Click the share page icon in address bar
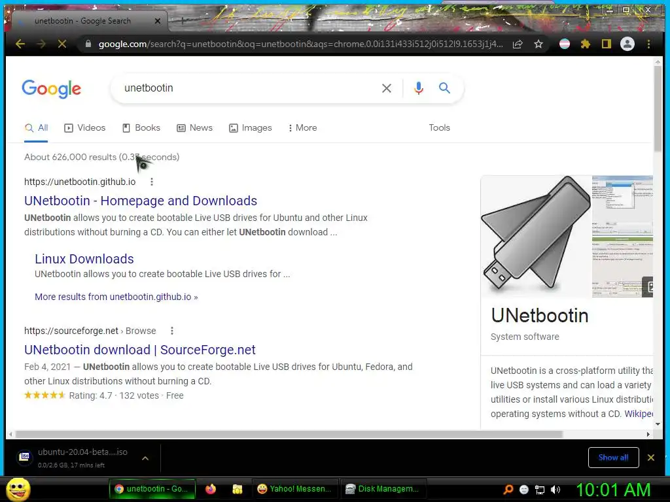Image resolution: width=670 pixels, height=502 pixels. pyautogui.click(x=518, y=44)
